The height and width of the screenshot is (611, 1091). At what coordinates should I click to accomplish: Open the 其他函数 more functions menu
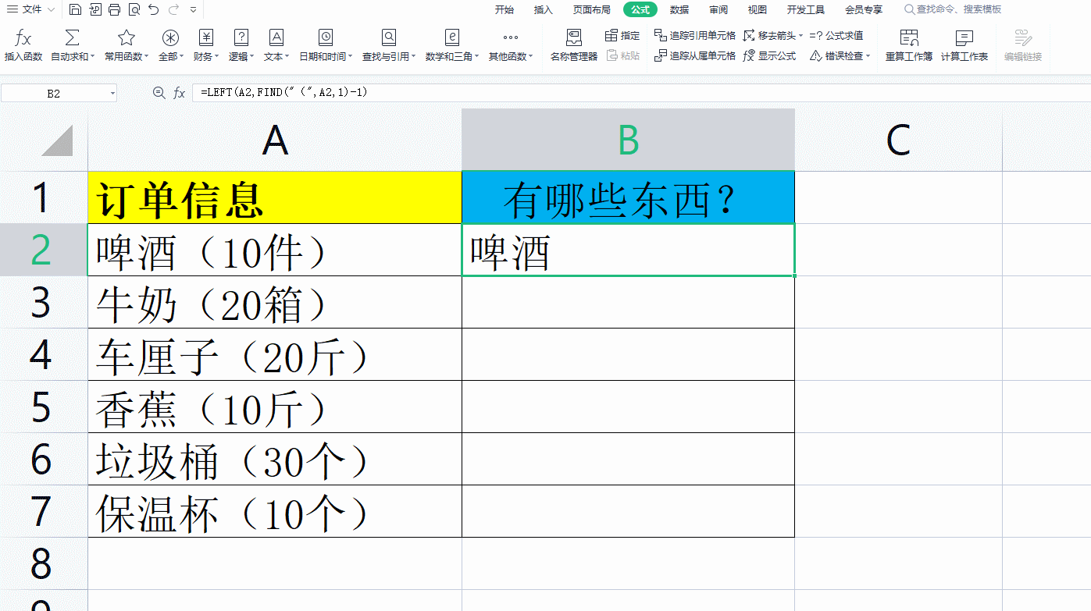point(511,45)
